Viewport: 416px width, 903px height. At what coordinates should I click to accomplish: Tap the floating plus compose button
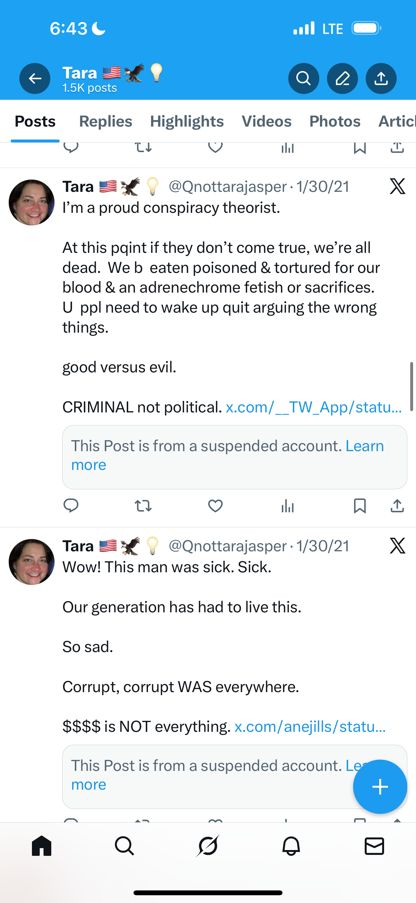tap(380, 787)
